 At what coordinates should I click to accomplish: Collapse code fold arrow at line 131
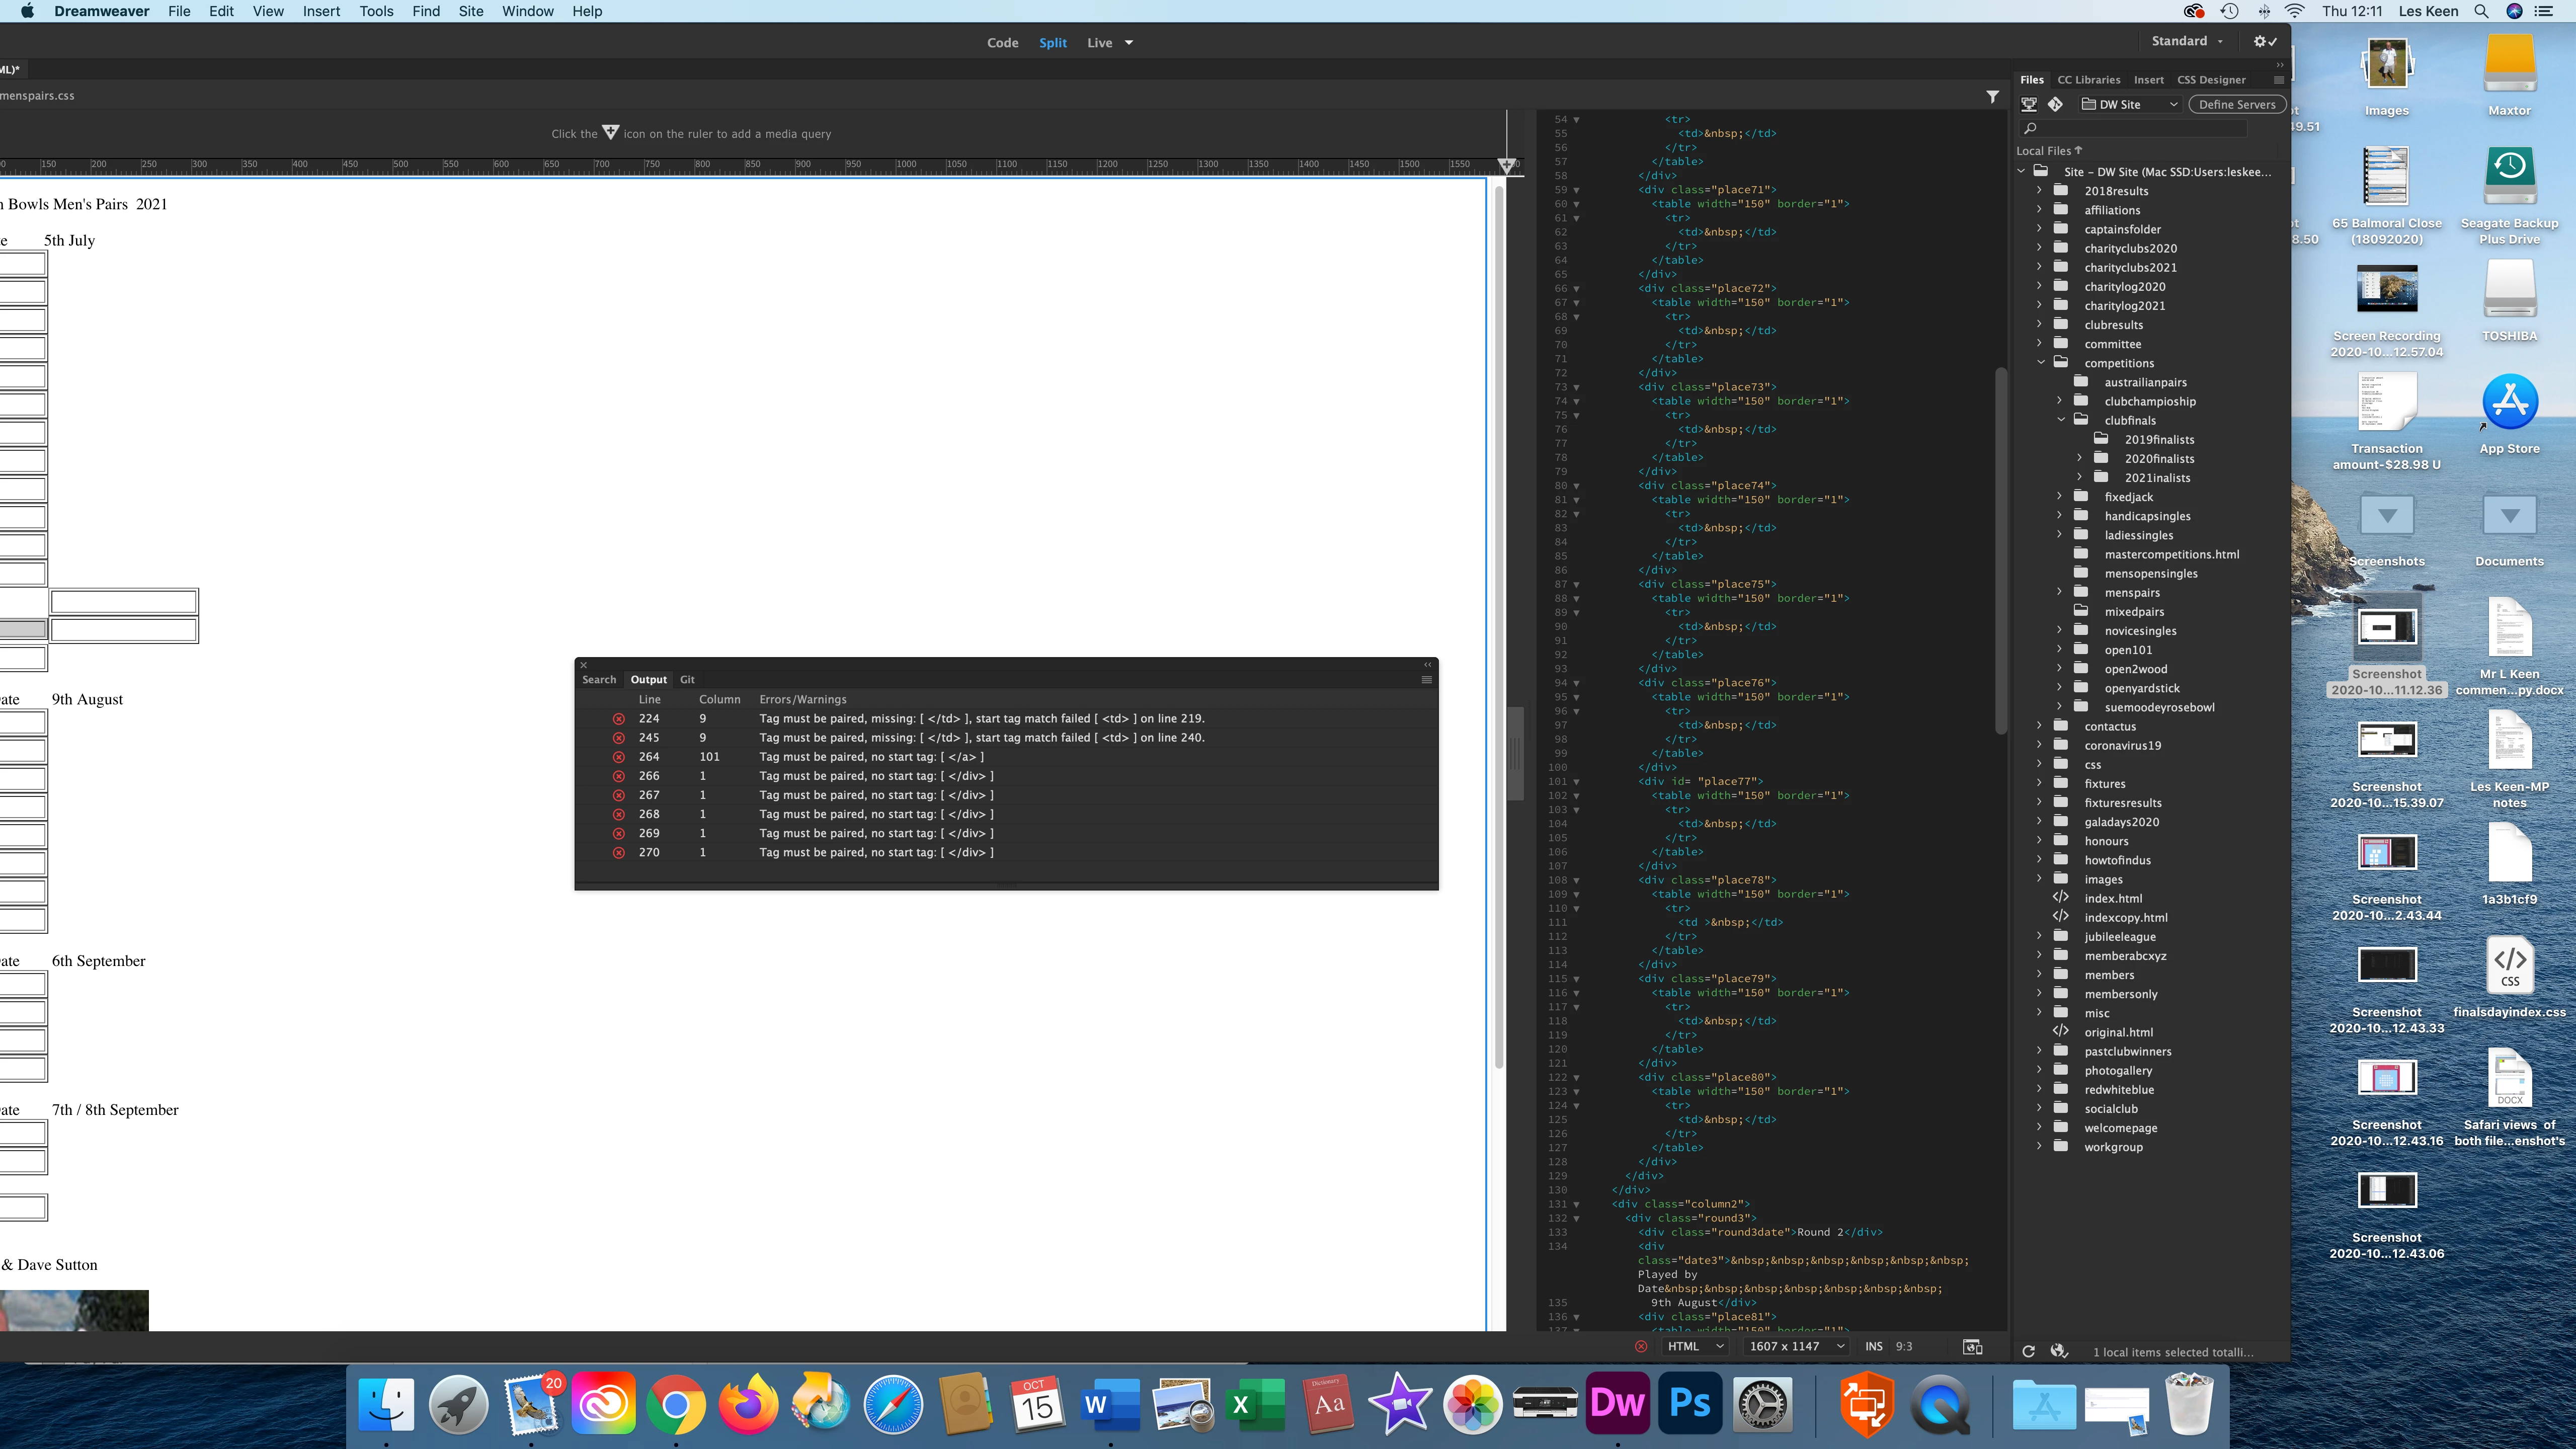click(1577, 1204)
